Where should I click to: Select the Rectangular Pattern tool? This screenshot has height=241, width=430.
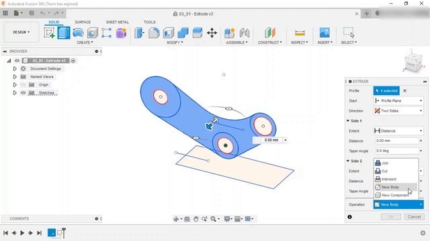click(x=106, y=33)
